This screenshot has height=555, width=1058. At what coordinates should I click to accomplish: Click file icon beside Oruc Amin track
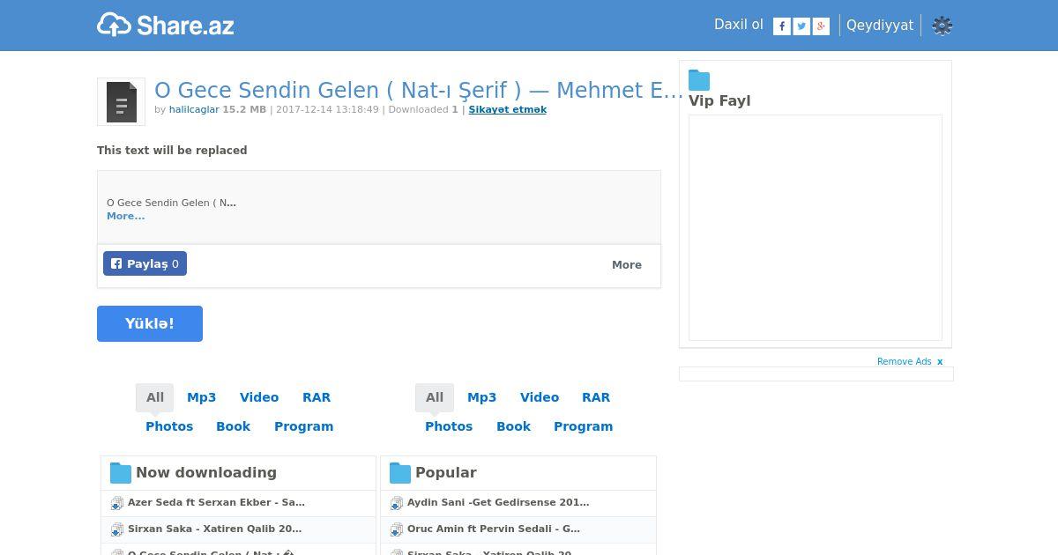[397, 529]
